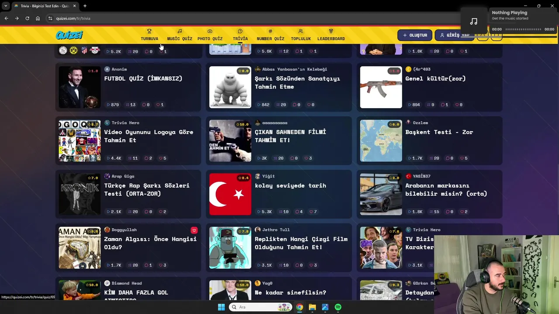Seek the media playback progress slider
The height and width of the screenshot is (314, 559).
(x=523, y=29)
